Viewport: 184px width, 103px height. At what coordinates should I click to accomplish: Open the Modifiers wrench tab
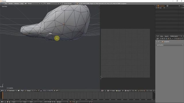172,39
